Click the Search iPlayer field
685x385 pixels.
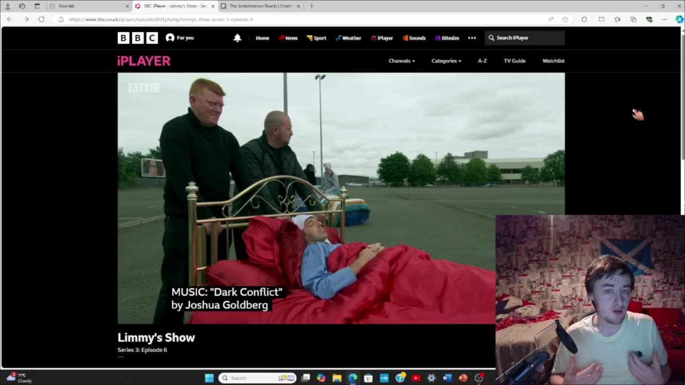(524, 38)
